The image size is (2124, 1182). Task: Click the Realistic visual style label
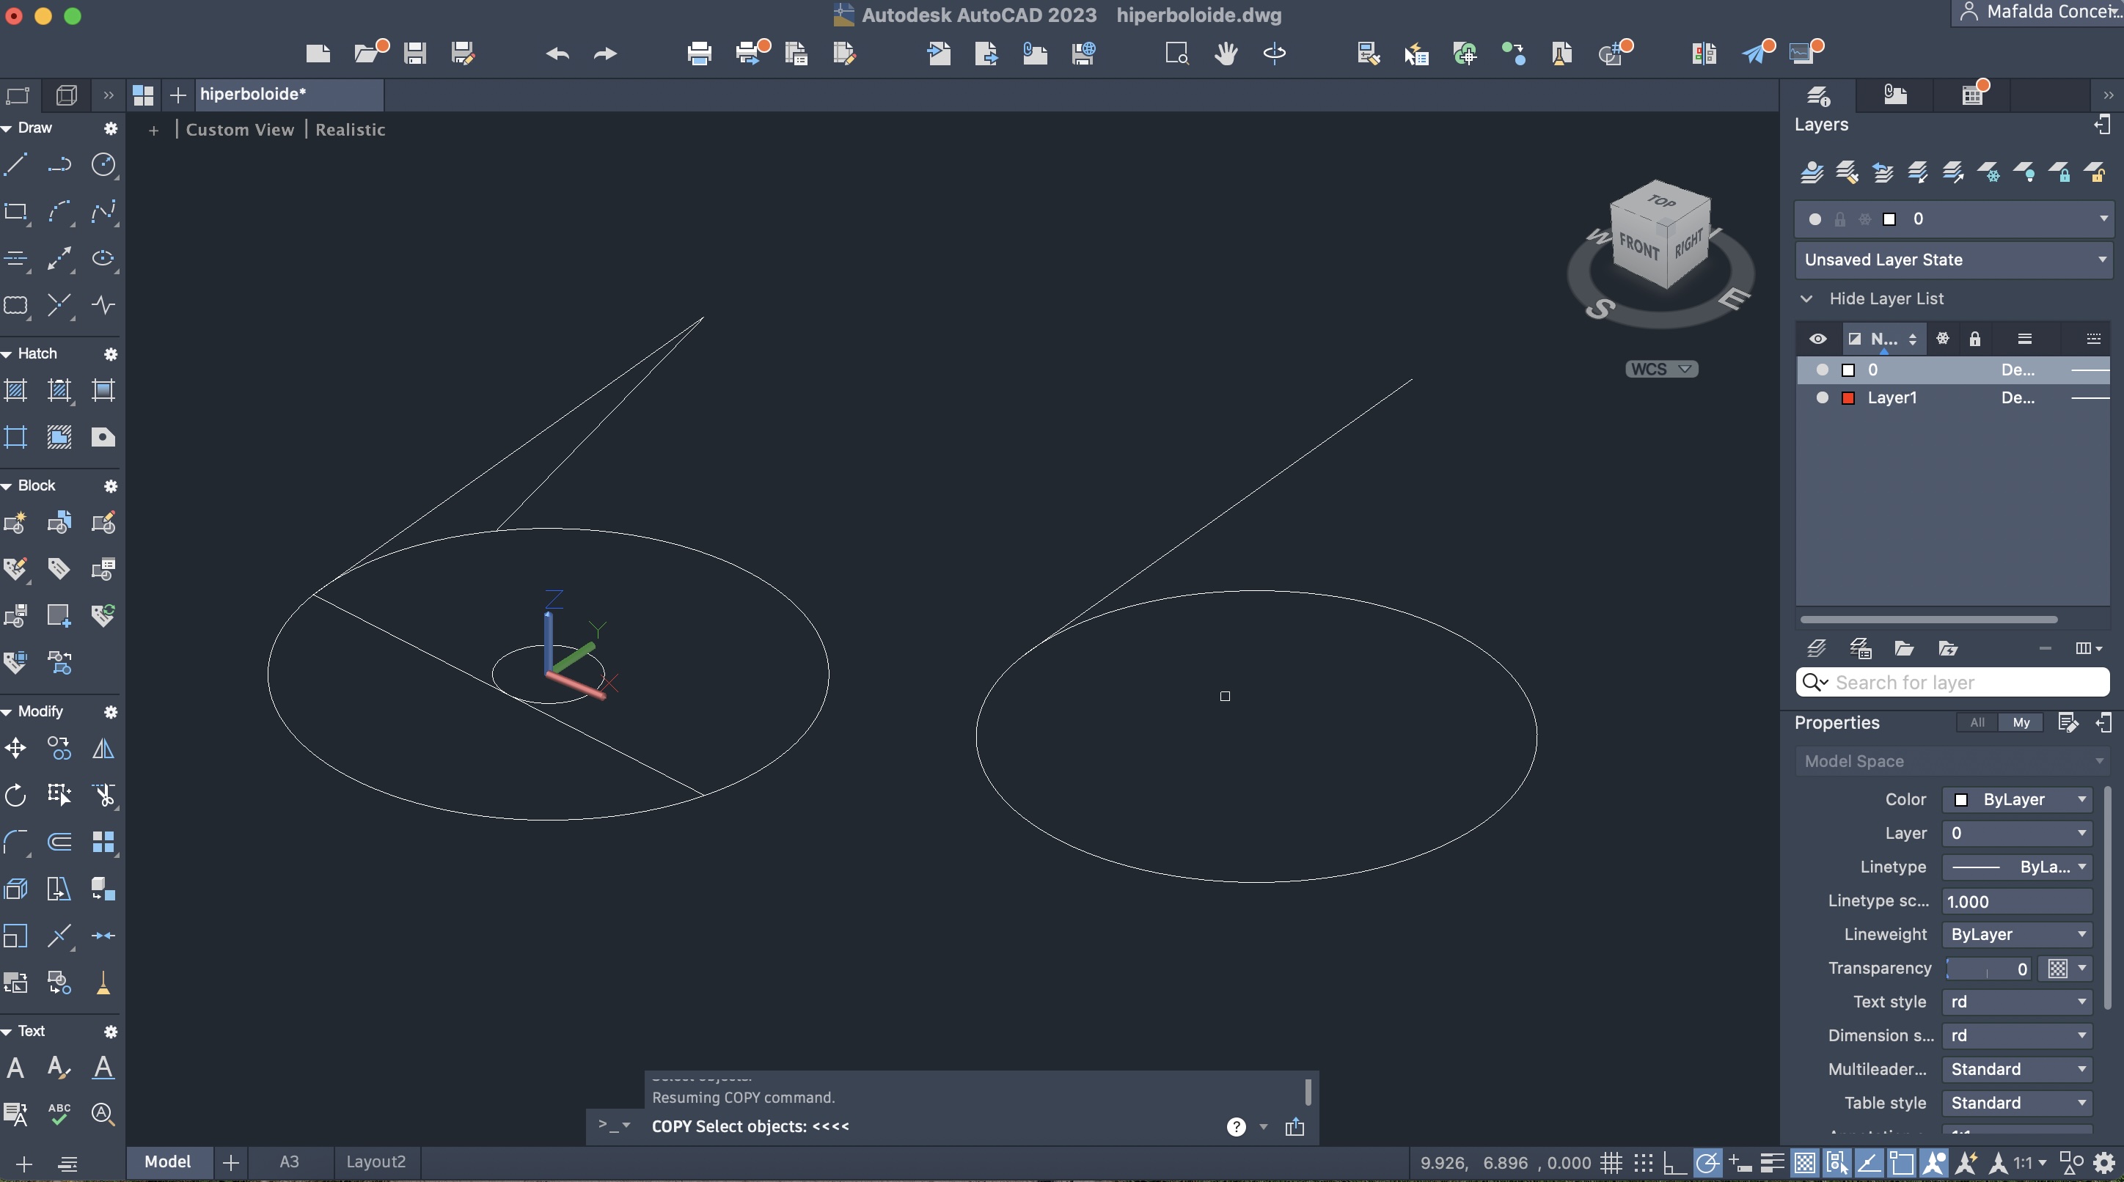tap(350, 129)
